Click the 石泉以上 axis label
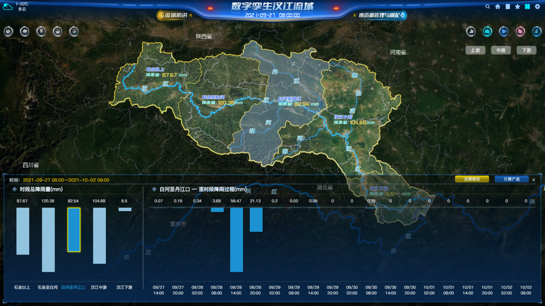Screen dimensions: 545x306 (x=22, y=287)
